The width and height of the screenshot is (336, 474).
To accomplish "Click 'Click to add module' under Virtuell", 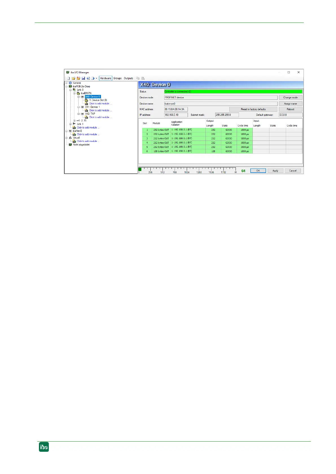I will tap(88, 141).
